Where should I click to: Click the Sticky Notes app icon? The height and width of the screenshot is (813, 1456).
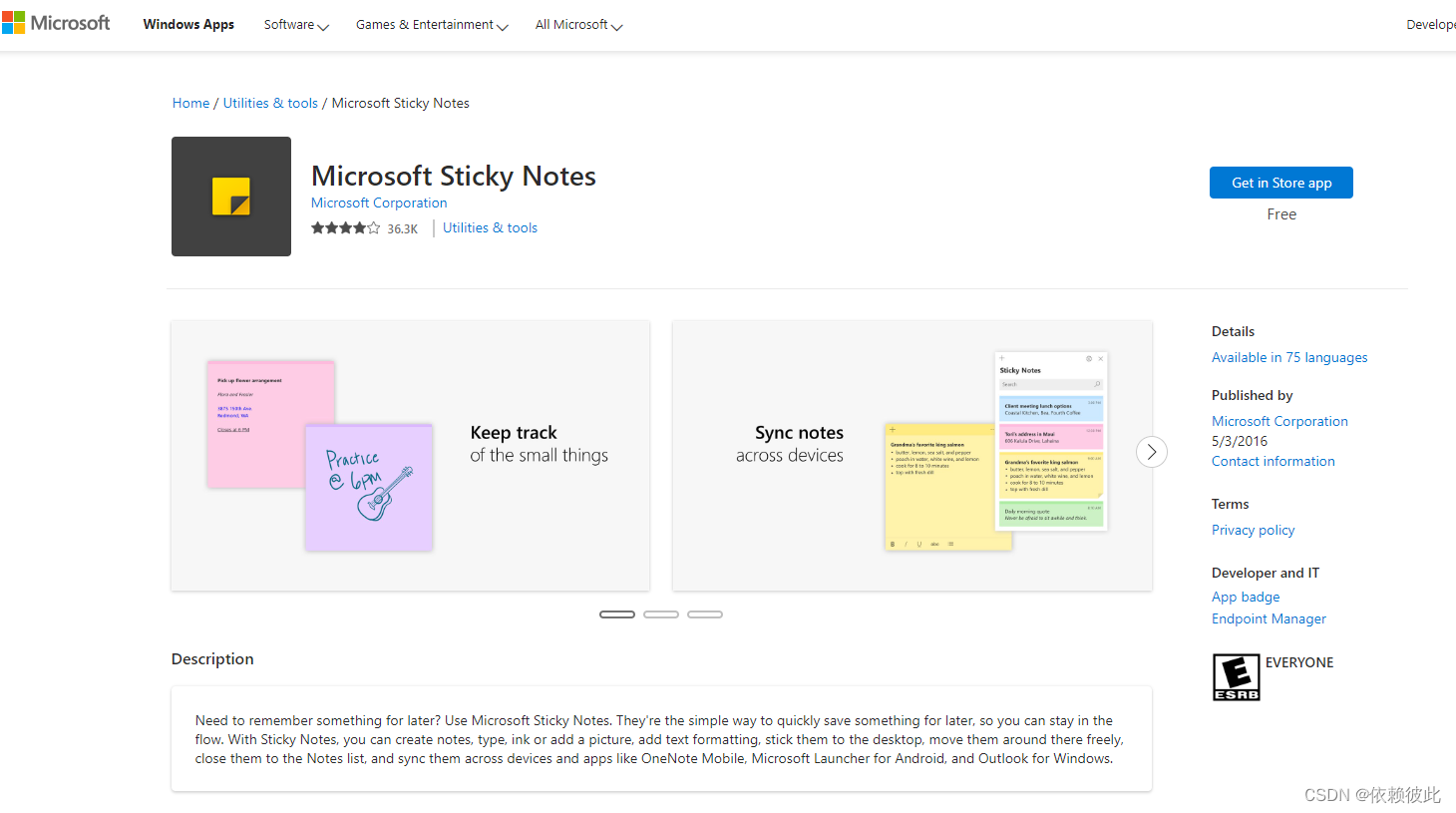pyautogui.click(x=230, y=197)
